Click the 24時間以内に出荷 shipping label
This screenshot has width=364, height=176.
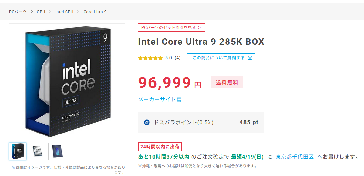click(x=160, y=147)
